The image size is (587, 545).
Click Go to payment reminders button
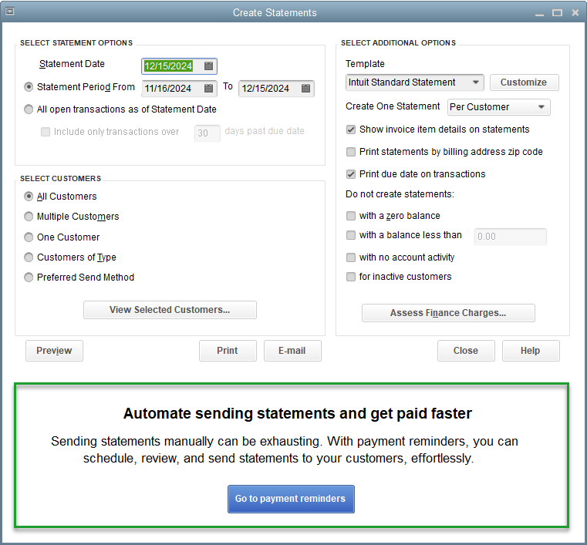point(291,499)
